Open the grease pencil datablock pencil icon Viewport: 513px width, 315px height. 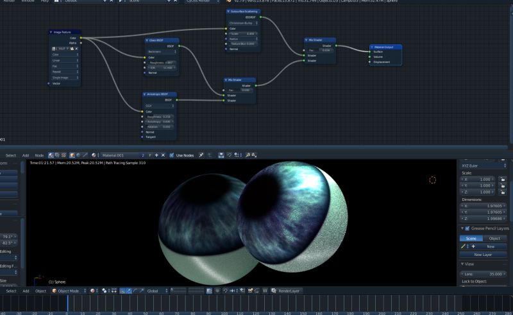pos(465,246)
